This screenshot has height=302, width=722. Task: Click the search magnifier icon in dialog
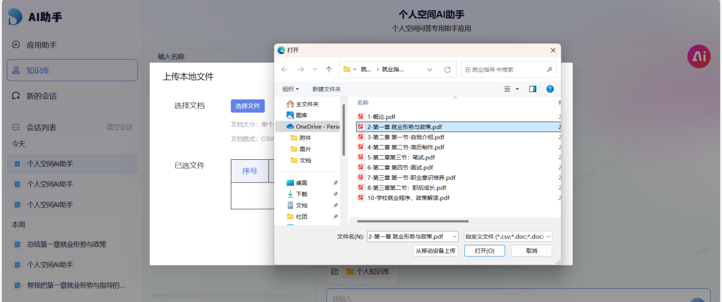pos(549,69)
